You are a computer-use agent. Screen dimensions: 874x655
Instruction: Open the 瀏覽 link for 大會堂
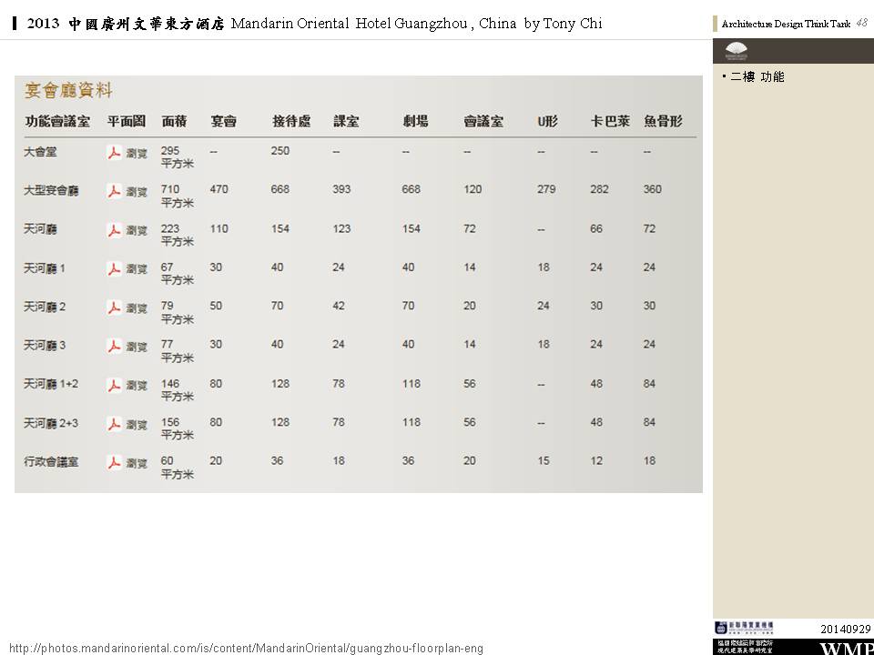(137, 153)
